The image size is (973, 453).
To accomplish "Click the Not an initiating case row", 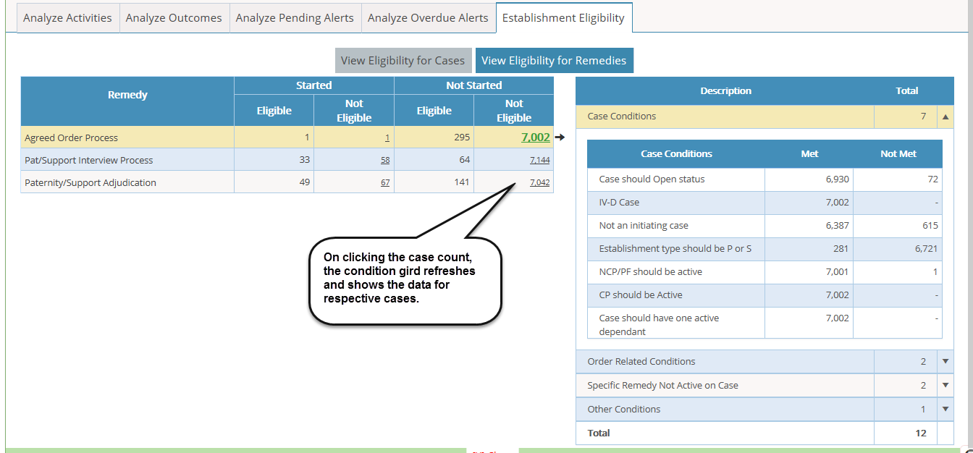I will click(x=765, y=226).
